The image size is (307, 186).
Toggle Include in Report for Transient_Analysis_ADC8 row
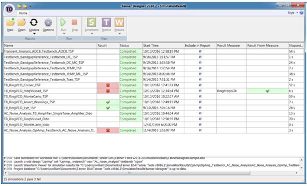point(200,51)
